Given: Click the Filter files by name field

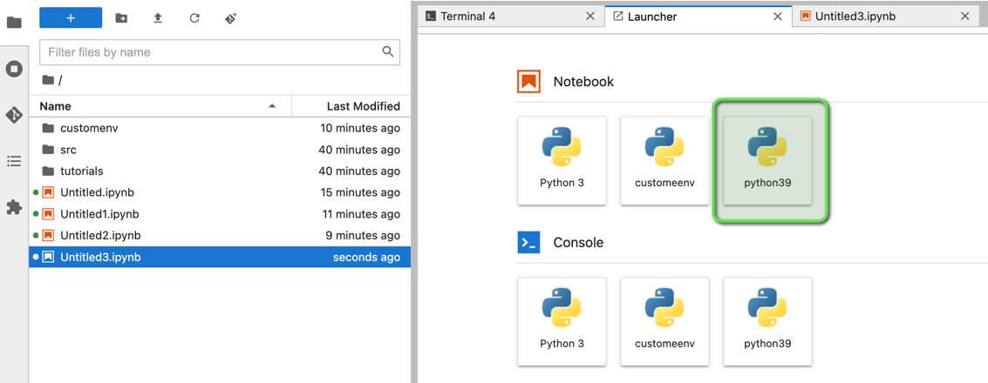Looking at the screenshot, I should point(209,52).
